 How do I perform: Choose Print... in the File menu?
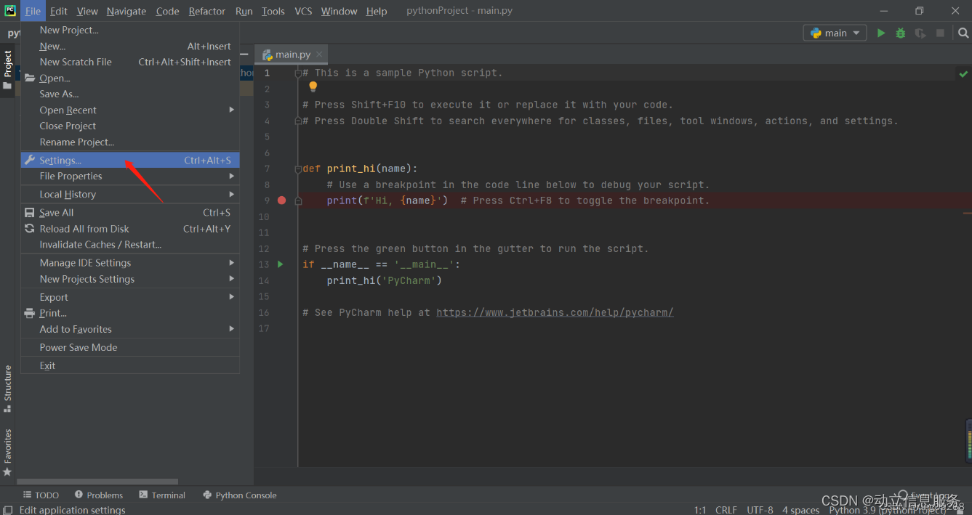coord(130,313)
